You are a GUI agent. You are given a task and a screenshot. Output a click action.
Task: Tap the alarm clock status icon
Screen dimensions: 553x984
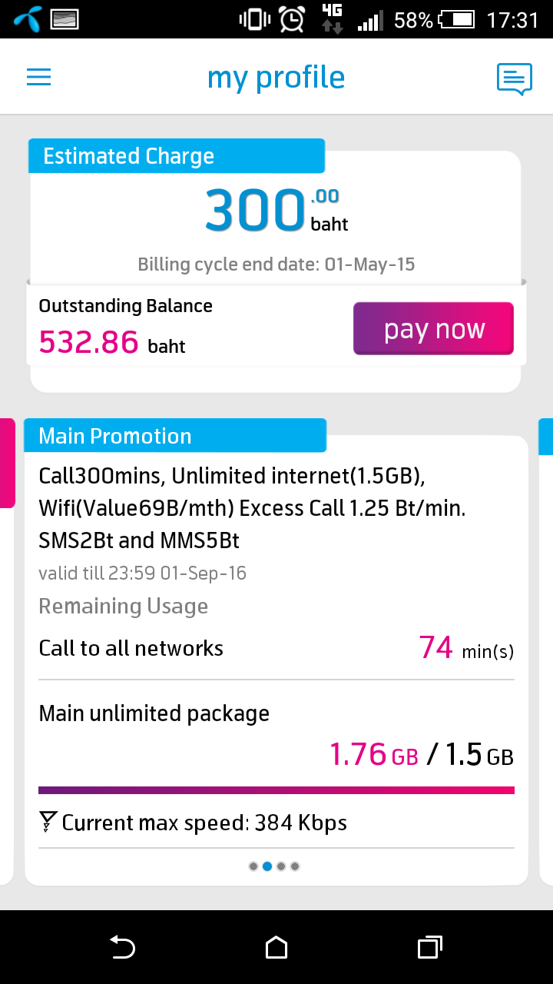[x=292, y=19]
